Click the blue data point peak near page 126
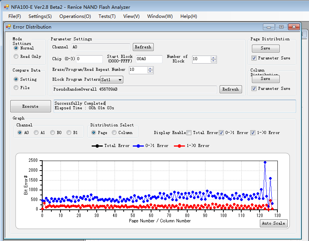Viewport: 309px width, 241px height. tap(270, 179)
